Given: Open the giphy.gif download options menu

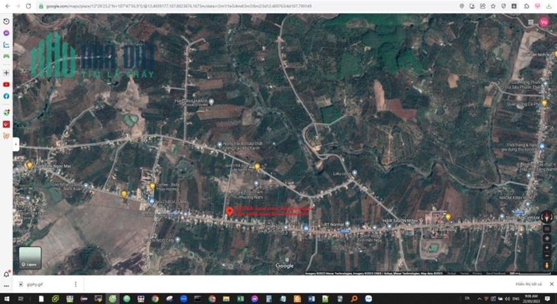Looking at the screenshot, I should 75,284.
